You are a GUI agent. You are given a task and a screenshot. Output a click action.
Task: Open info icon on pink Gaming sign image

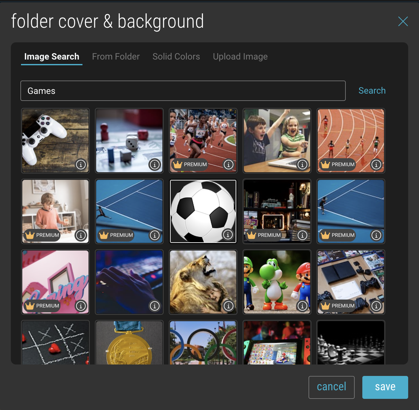coord(81,306)
